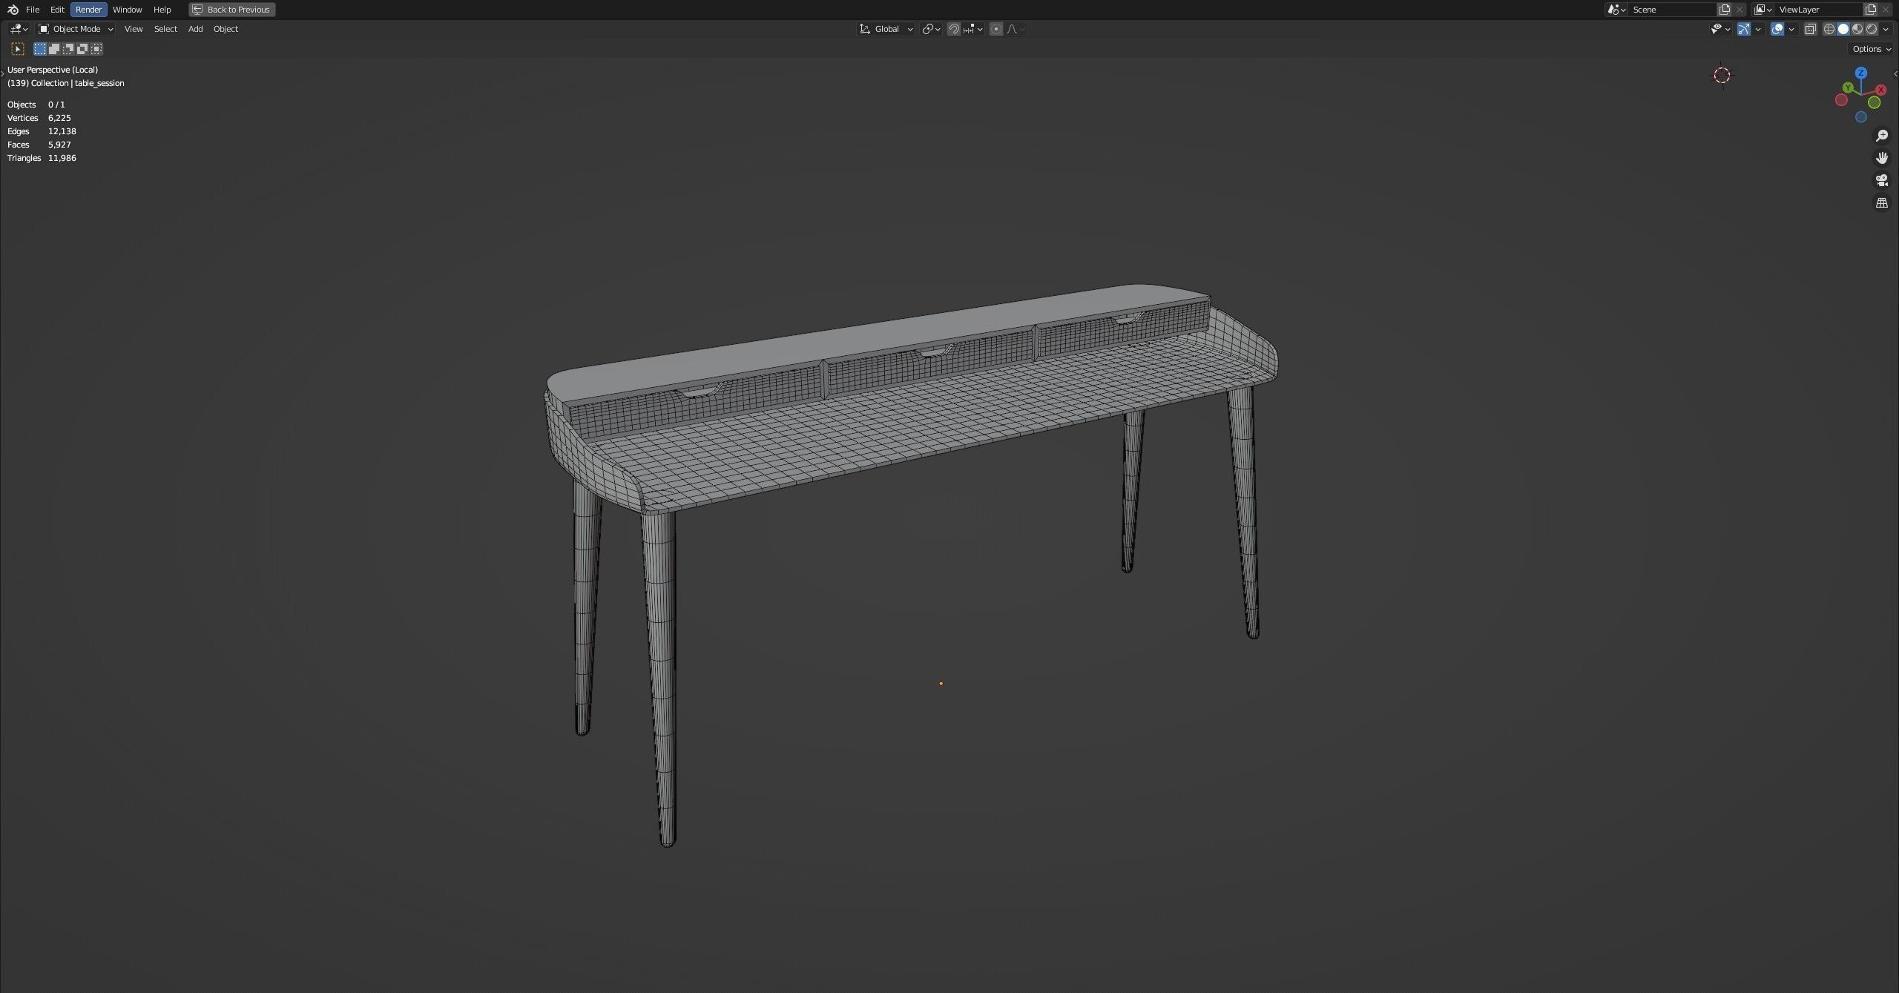Open the object visibility and selectability popover

[x=1720, y=29]
